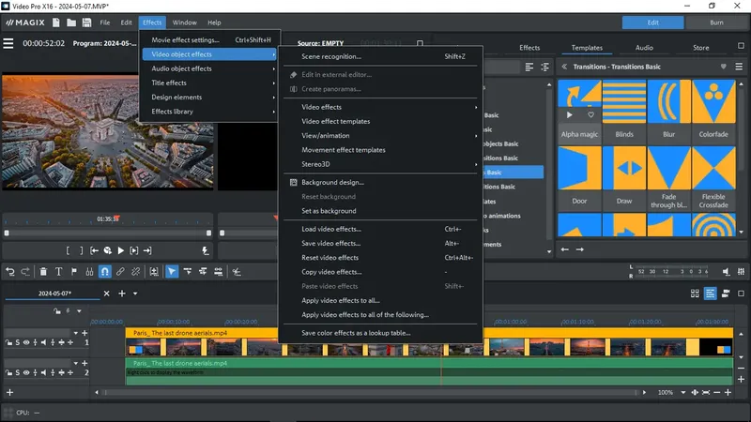Click the delete (trash) icon in timeline toolbar

coord(43,272)
